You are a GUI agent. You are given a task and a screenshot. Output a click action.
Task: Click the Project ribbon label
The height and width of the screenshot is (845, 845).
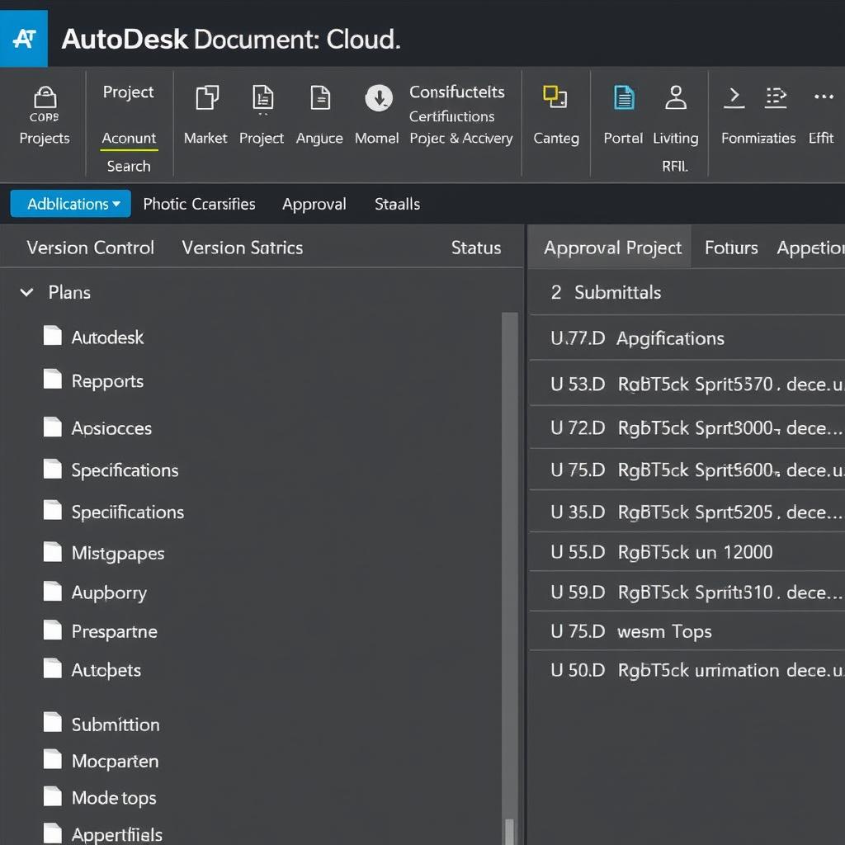point(128,92)
